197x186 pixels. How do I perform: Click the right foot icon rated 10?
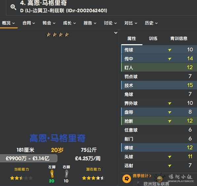tap(66, 174)
